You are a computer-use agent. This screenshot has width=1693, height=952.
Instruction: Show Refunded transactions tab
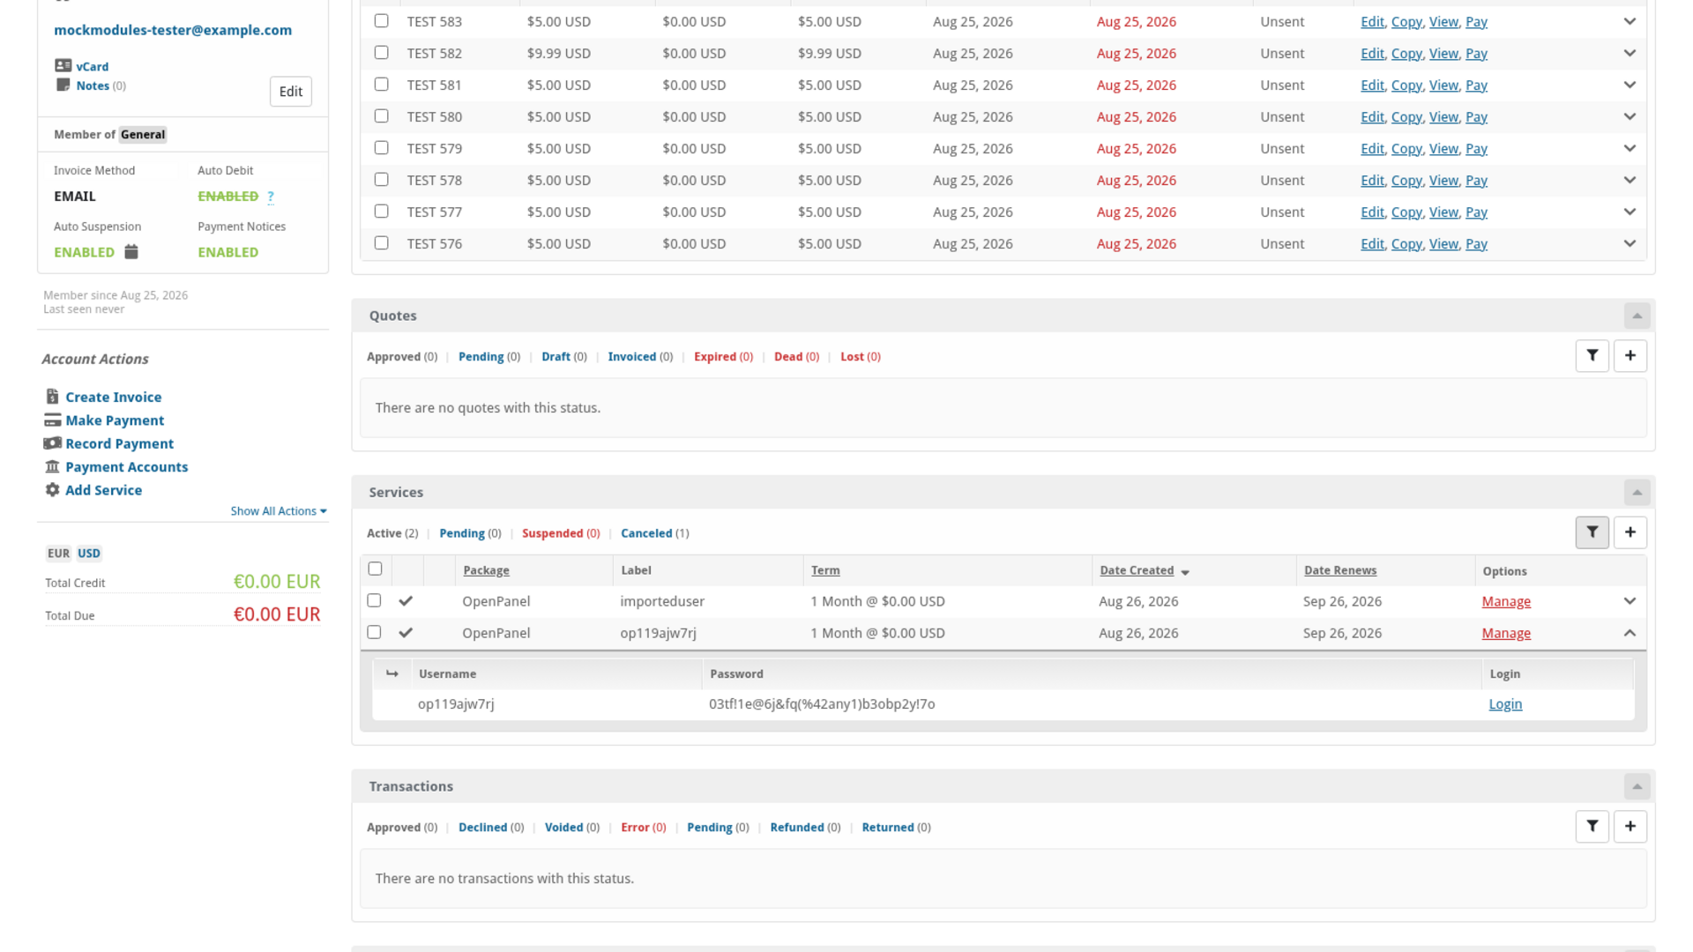click(805, 828)
